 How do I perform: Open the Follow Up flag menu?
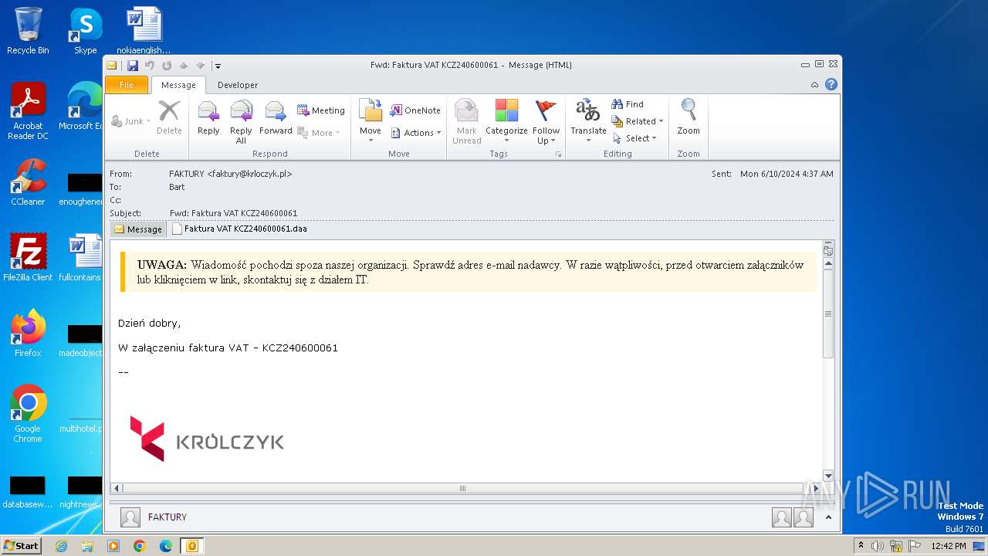tap(546, 120)
